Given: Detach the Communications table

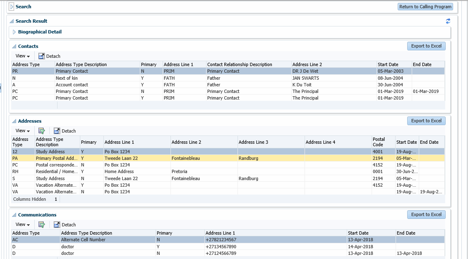Looking at the screenshot, I should click(65, 224).
